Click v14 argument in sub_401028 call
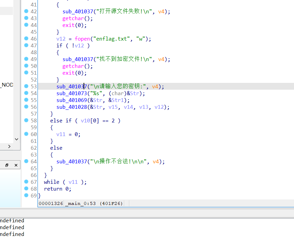Image resolution: width=294 pixels, height=238 pixels. [x=129, y=107]
